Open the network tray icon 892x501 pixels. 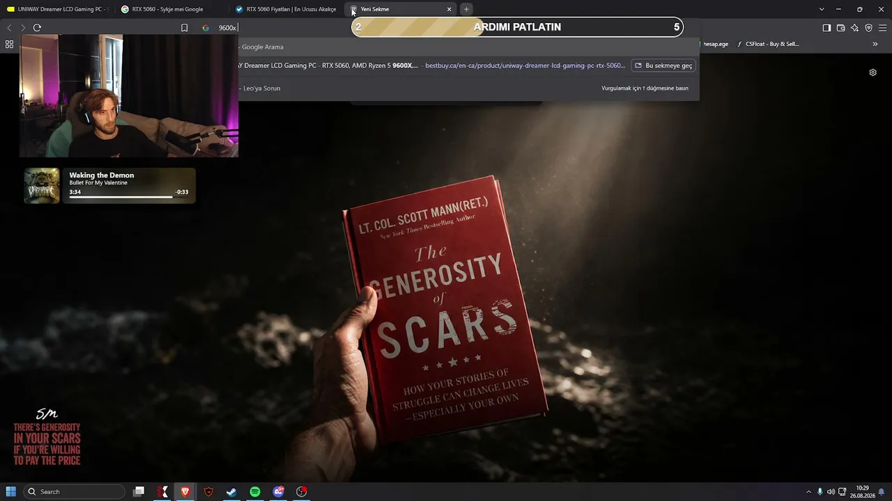tap(842, 492)
